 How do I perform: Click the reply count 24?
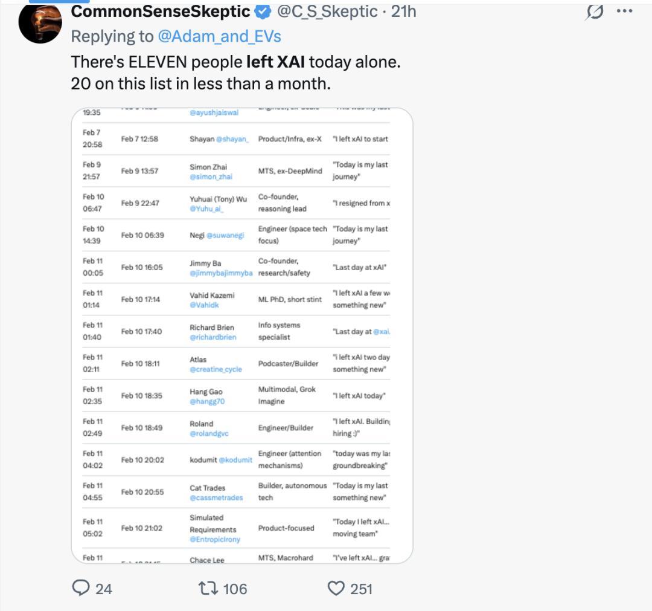click(x=104, y=589)
